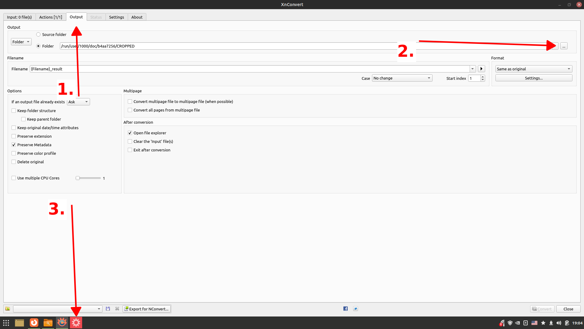Open output folder browse '...' button
584x329 pixels.
[x=564, y=46]
